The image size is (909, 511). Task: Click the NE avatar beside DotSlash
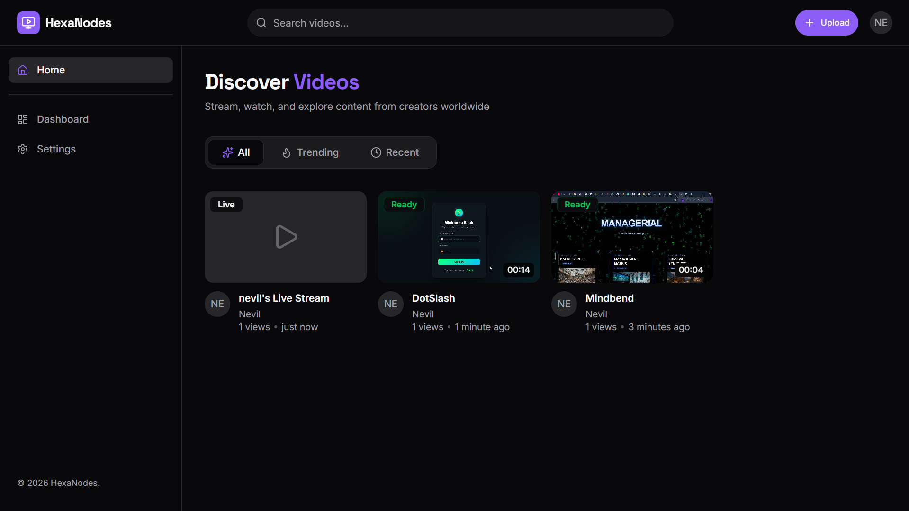[x=391, y=304]
